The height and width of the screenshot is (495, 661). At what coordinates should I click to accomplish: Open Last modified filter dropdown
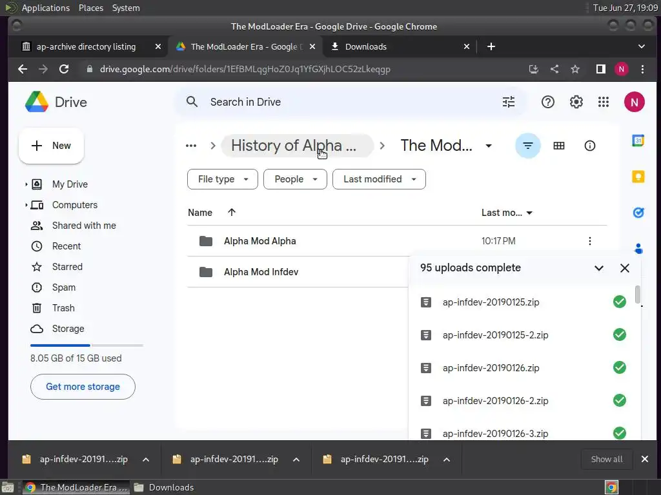pyautogui.click(x=379, y=179)
